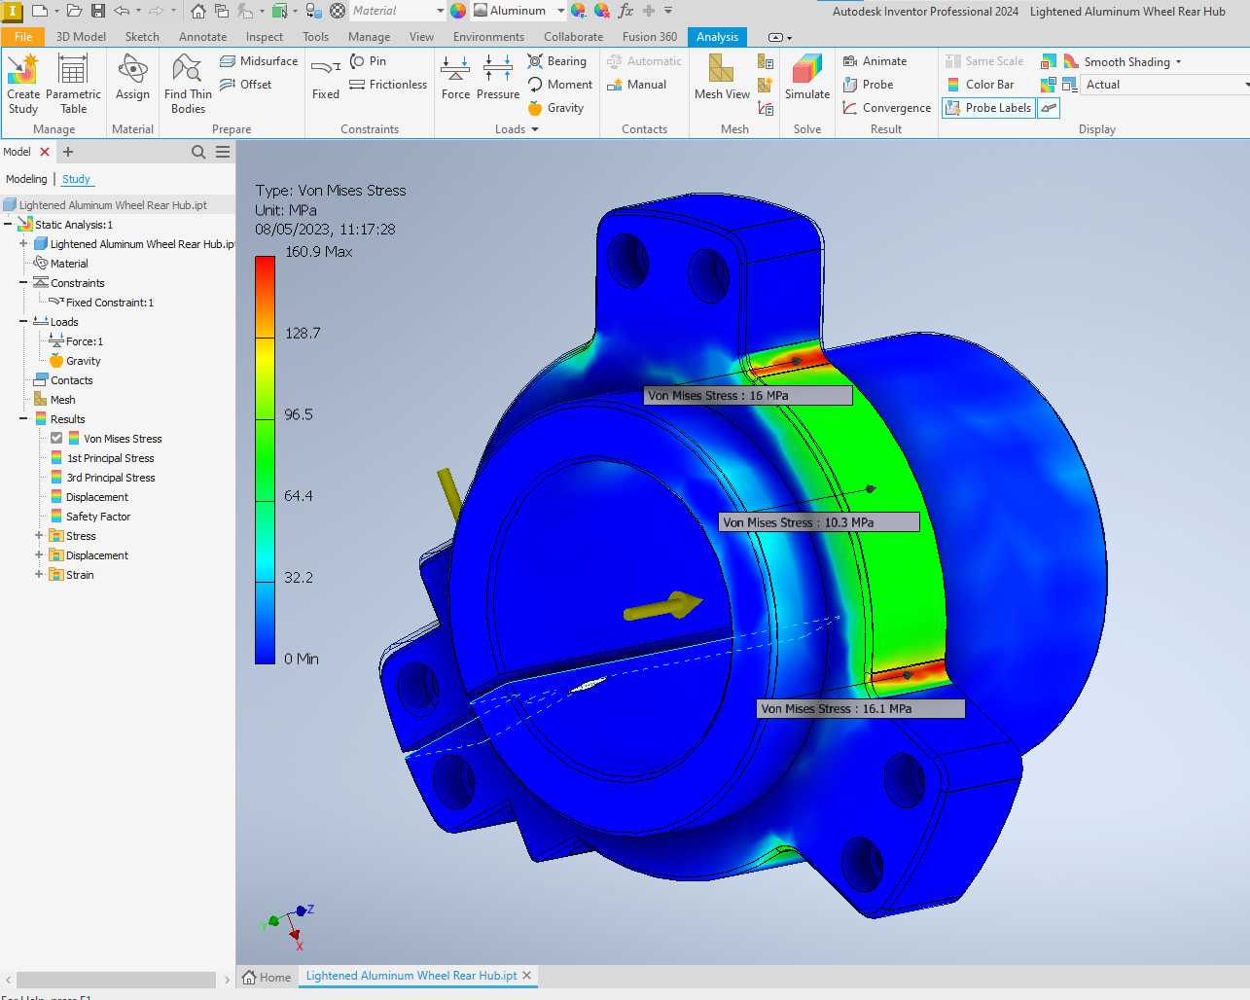
Task: Collapse the Loads tree node
Action: click(23, 322)
